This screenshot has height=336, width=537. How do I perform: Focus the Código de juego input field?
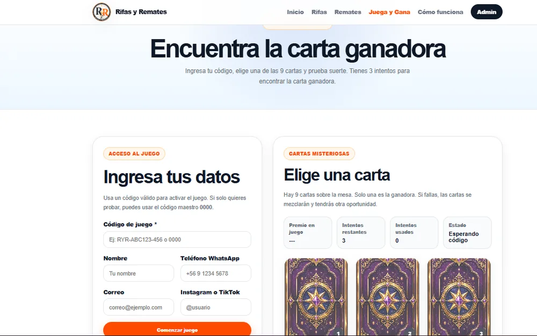(x=177, y=239)
